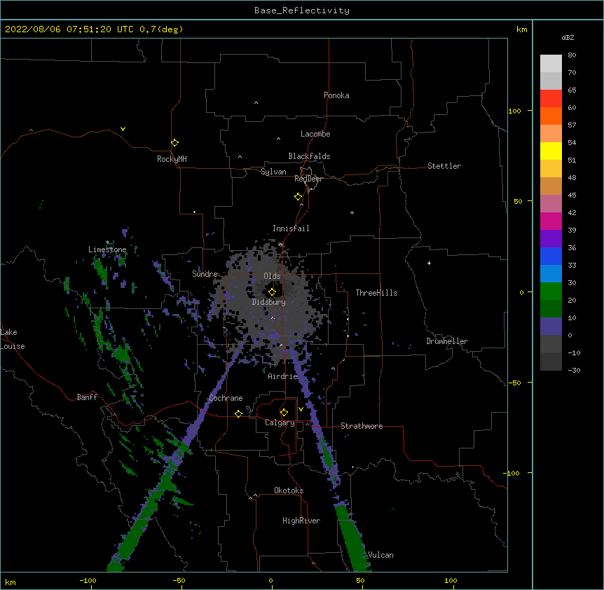The height and width of the screenshot is (590, 604).
Task: Select the yellow V marker east of Calgary
Action: point(301,409)
